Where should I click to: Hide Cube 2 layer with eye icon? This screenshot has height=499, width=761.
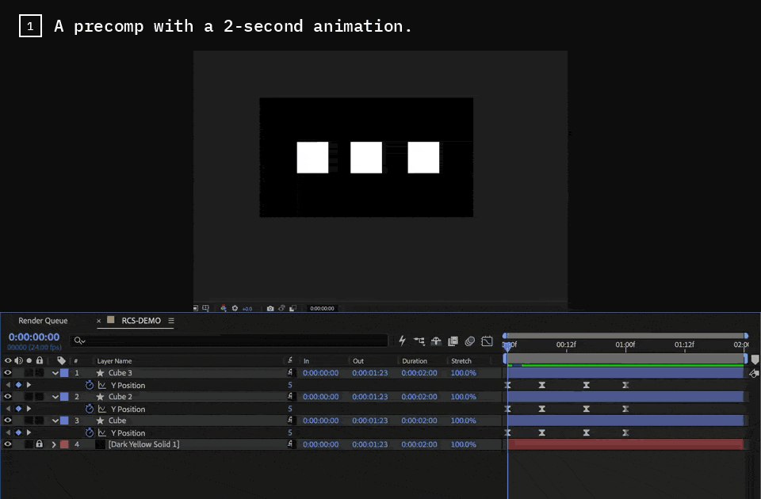point(8,397)
